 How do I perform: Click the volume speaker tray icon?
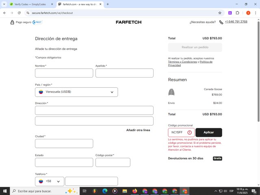tap(225, 191)
